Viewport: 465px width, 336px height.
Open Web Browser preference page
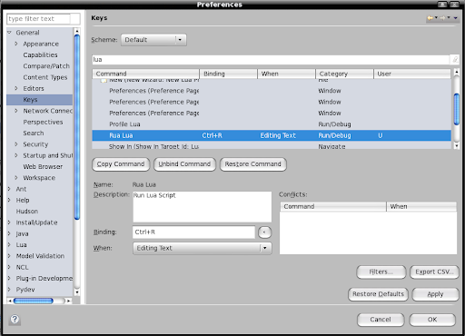click(x=43, y=166)
